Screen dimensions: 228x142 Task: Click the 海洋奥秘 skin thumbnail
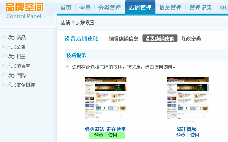(188, 99)
